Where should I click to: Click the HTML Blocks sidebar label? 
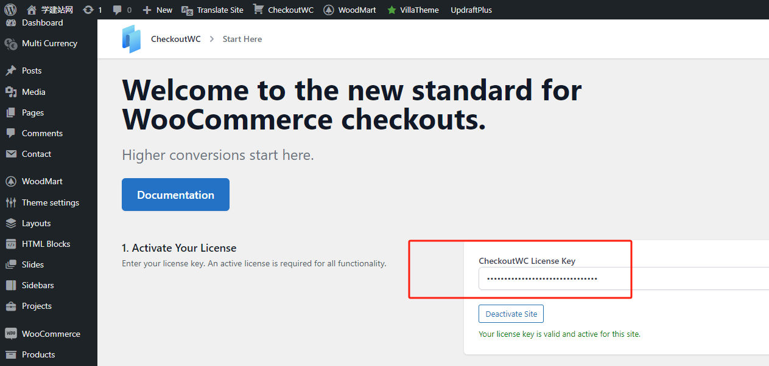[46, 244]
